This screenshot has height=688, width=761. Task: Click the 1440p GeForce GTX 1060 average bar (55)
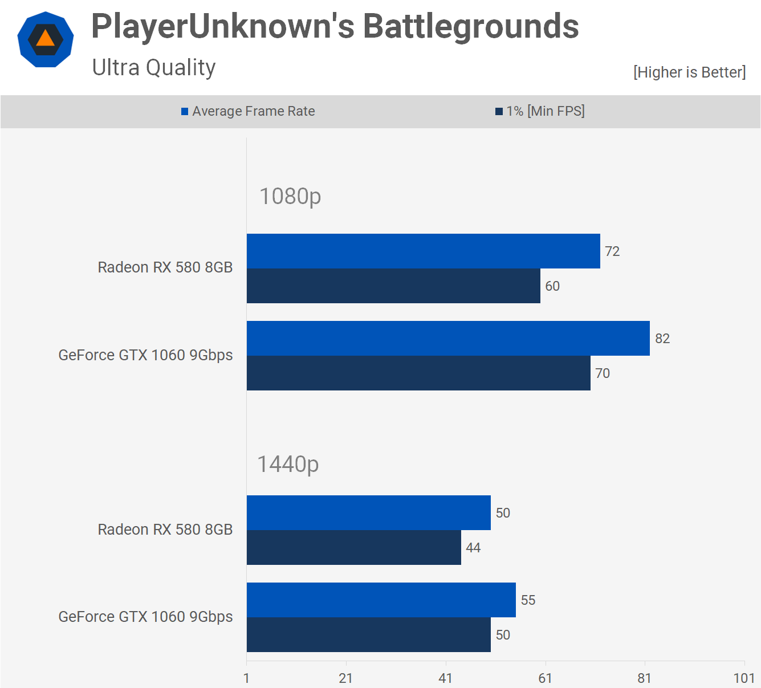381,600
